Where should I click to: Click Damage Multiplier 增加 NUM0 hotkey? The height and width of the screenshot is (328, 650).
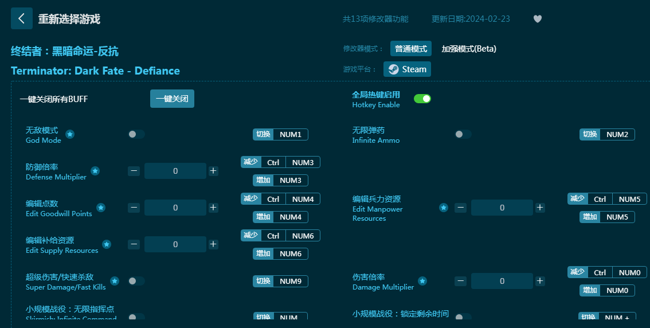[608, 290]
